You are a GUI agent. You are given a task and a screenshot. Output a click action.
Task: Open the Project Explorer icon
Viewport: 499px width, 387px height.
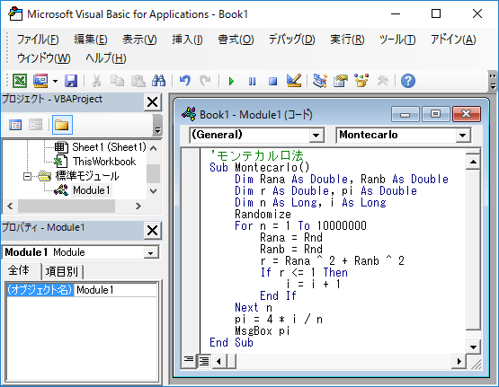pos(320,81)
